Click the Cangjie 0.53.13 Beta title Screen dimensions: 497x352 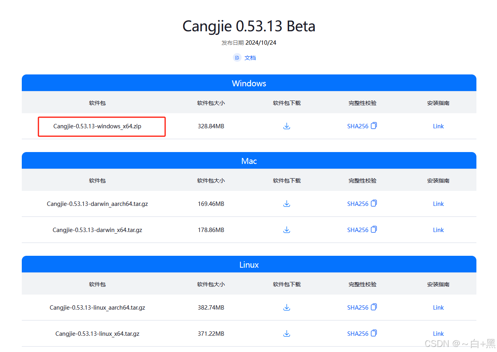point(249,27)
